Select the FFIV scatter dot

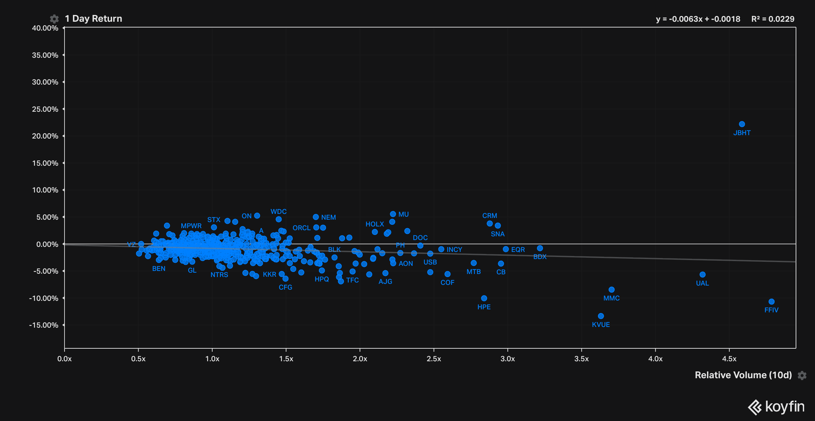(x=771, y=301)
